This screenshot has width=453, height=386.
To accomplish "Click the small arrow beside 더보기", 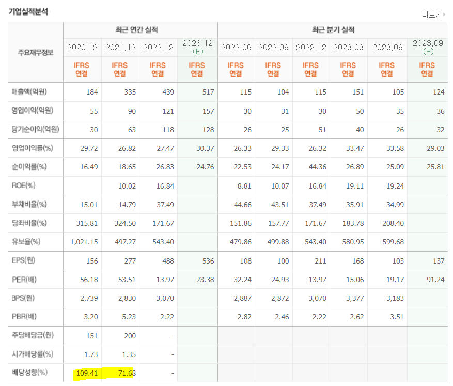I will (444, 14).
